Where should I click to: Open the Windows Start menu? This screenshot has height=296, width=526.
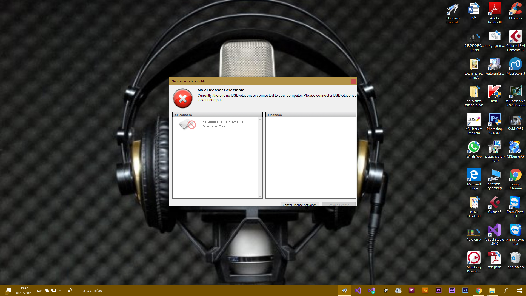click(519, 291)
